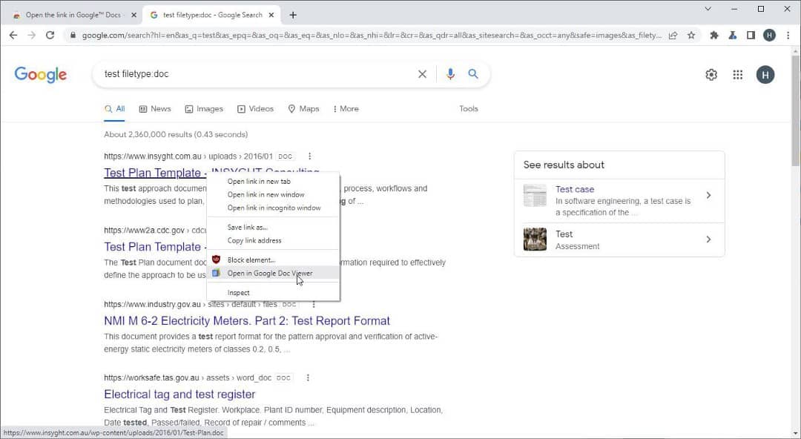Click the padlock site information icon

click(x=73, y=35)
